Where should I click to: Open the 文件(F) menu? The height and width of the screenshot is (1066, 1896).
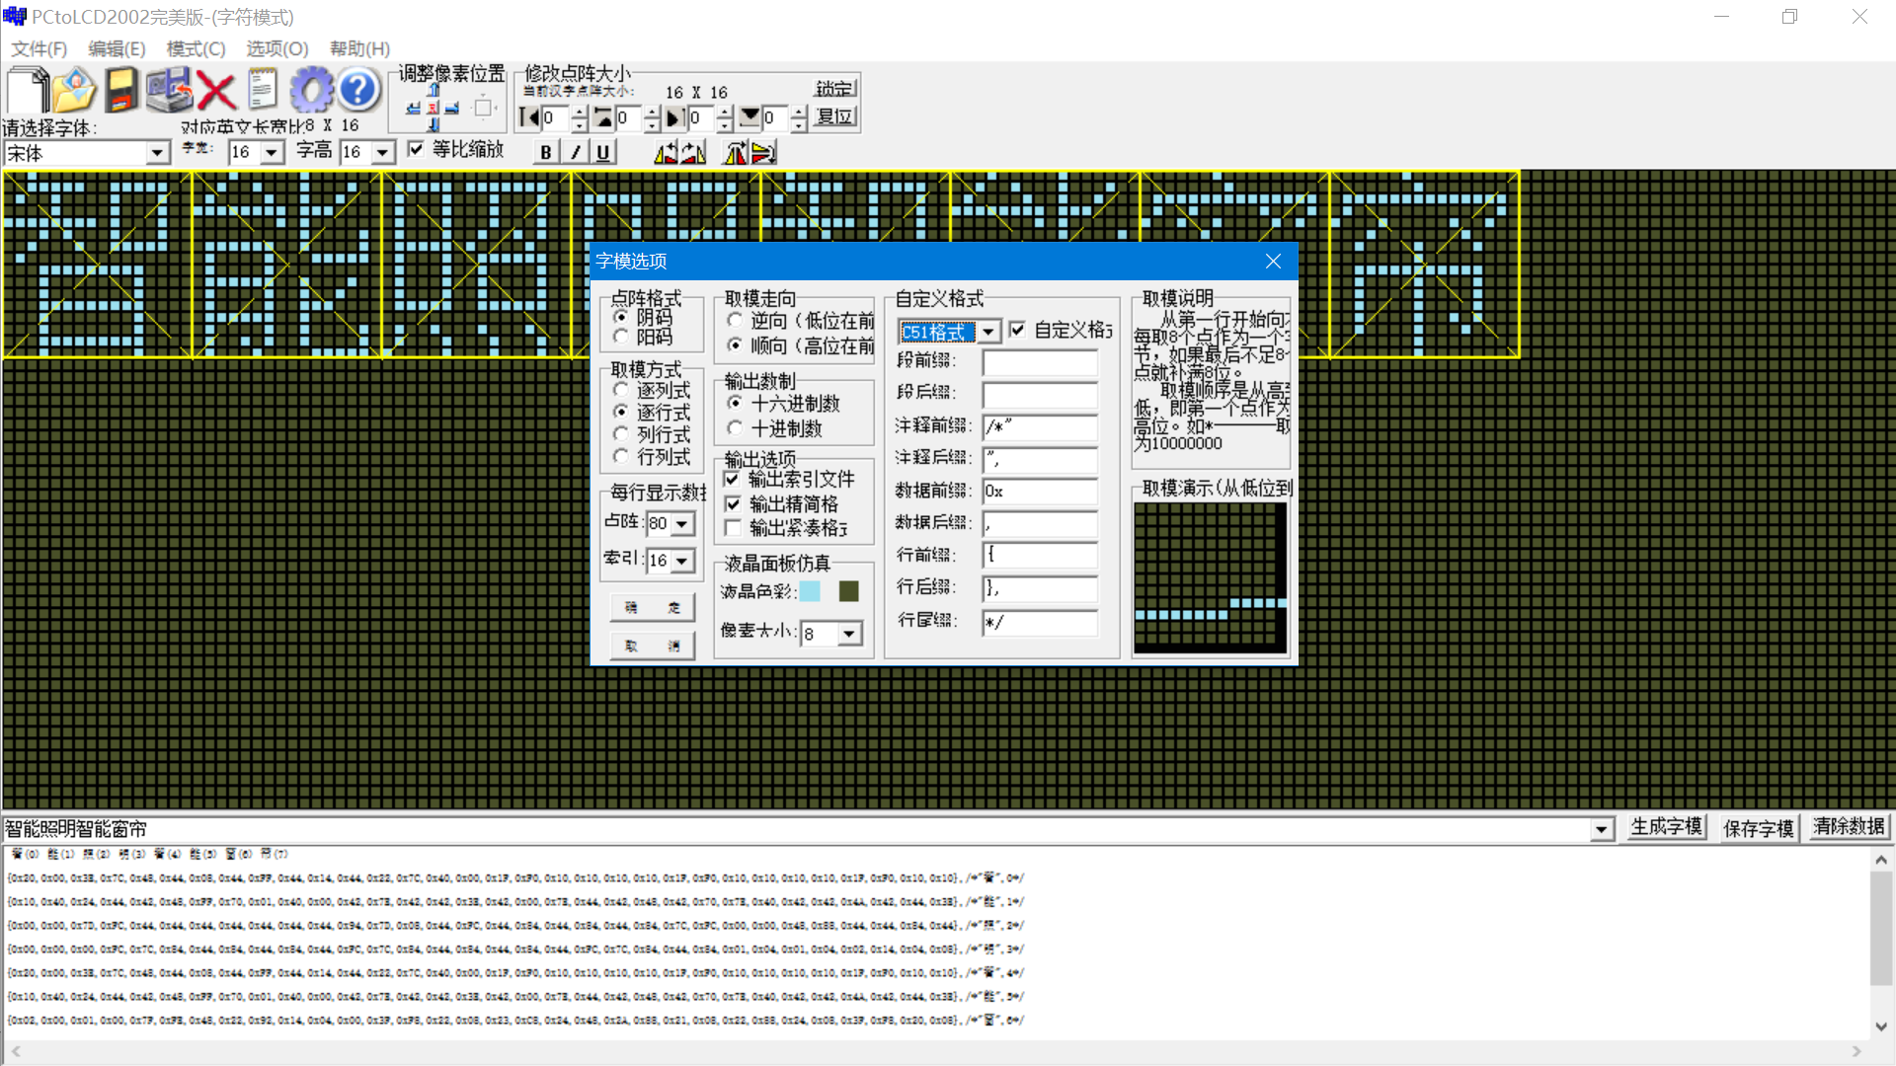click(37, 48)
